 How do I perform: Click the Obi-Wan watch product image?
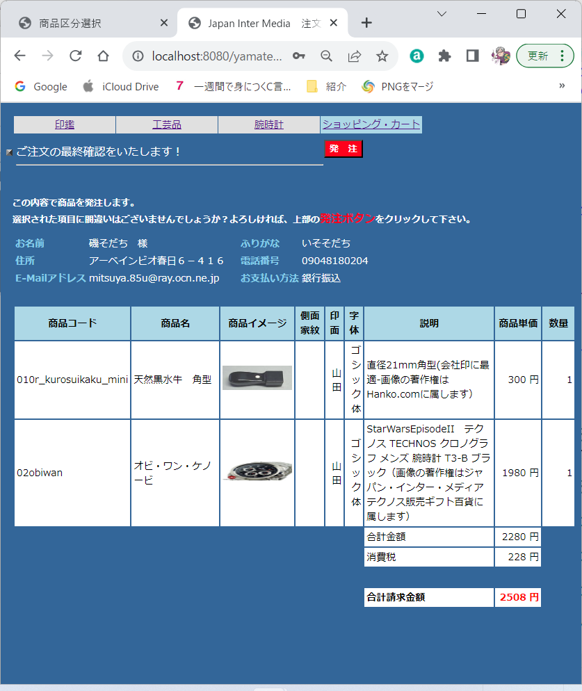point(259,471)
